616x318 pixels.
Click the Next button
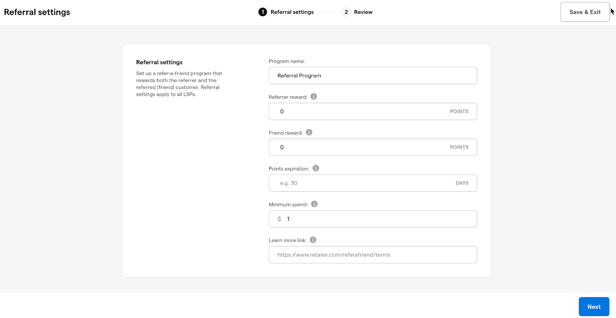[594, 306]
